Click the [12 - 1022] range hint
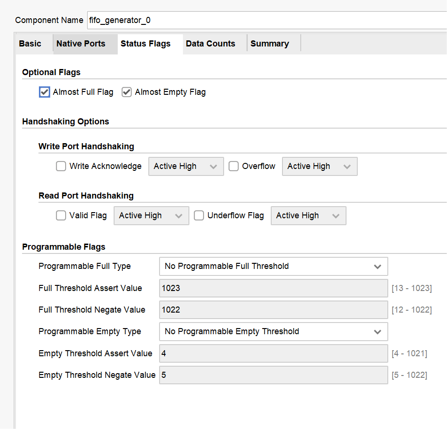447x429 pixels. [412, 310]
